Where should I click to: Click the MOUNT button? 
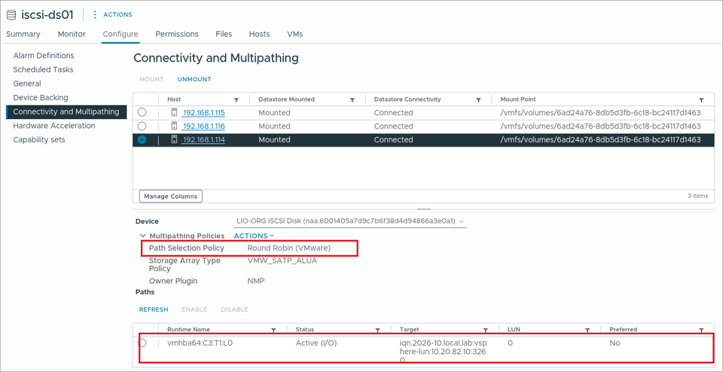(151, 79)
